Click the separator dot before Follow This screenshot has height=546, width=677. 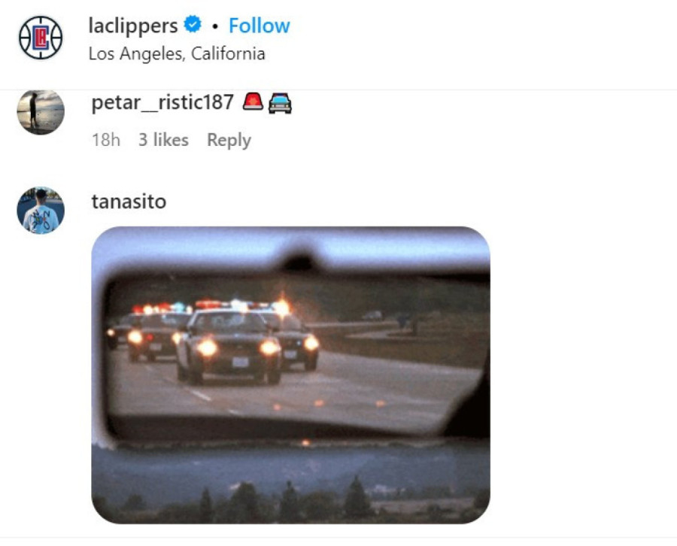215,26
